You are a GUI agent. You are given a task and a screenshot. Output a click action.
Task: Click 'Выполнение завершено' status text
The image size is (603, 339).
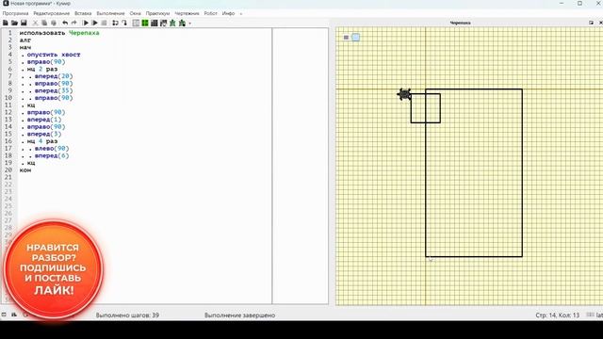(x=239, y=315)
